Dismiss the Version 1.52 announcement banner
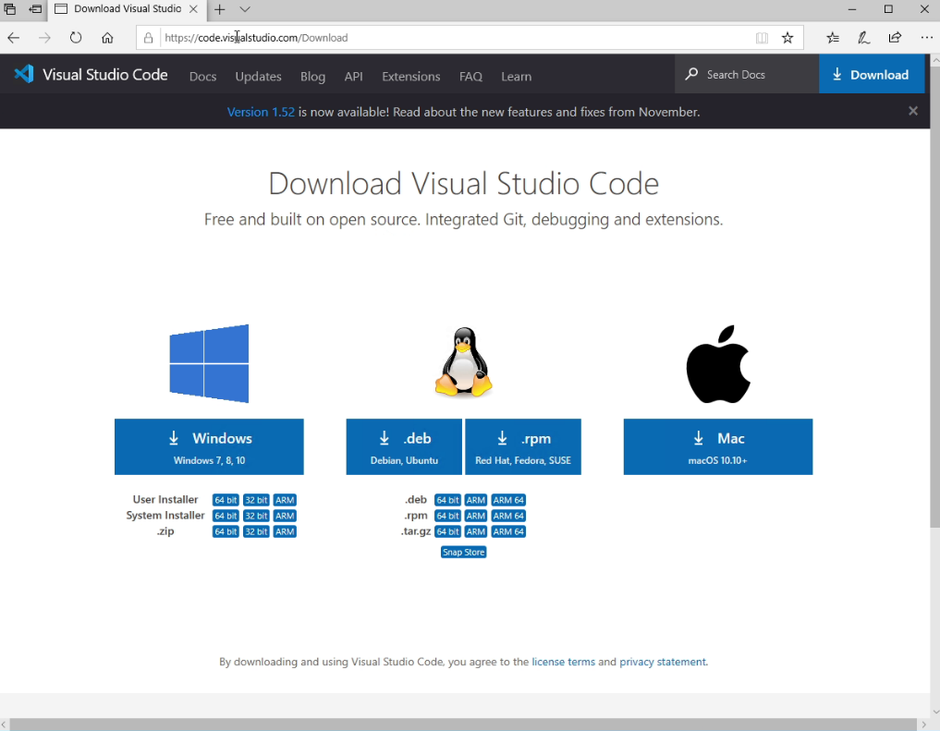The height and width of the screenshot is (731, 940). [913, 111]
